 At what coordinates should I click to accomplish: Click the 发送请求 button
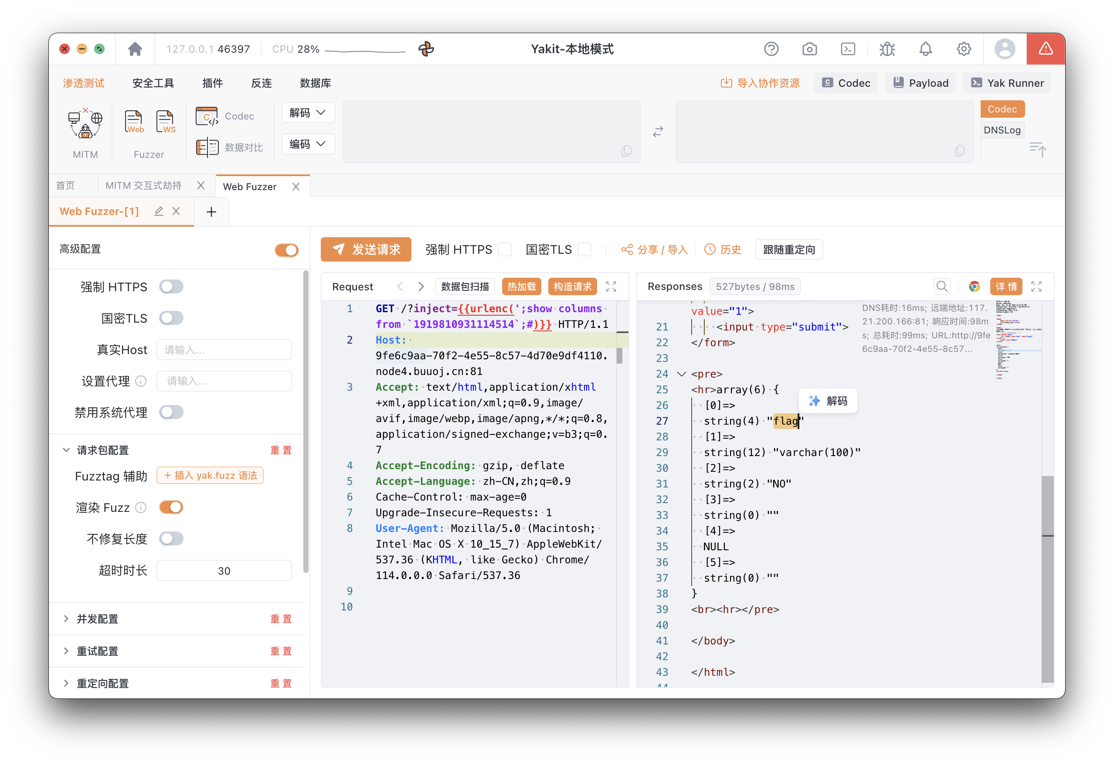[366, 249]
